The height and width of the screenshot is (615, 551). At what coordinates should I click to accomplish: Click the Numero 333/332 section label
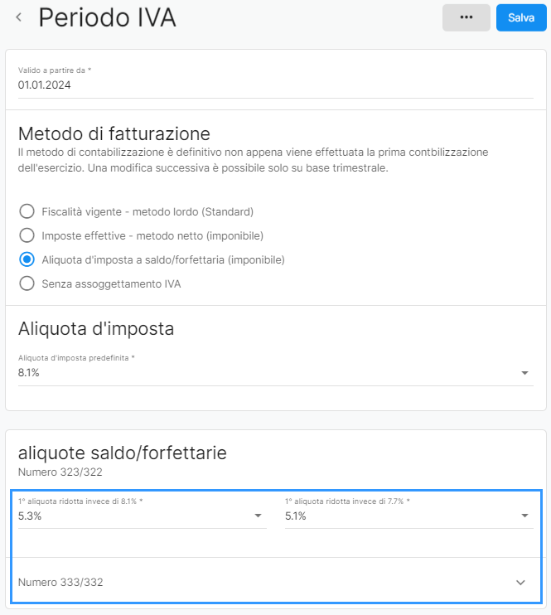click(60, 582)
